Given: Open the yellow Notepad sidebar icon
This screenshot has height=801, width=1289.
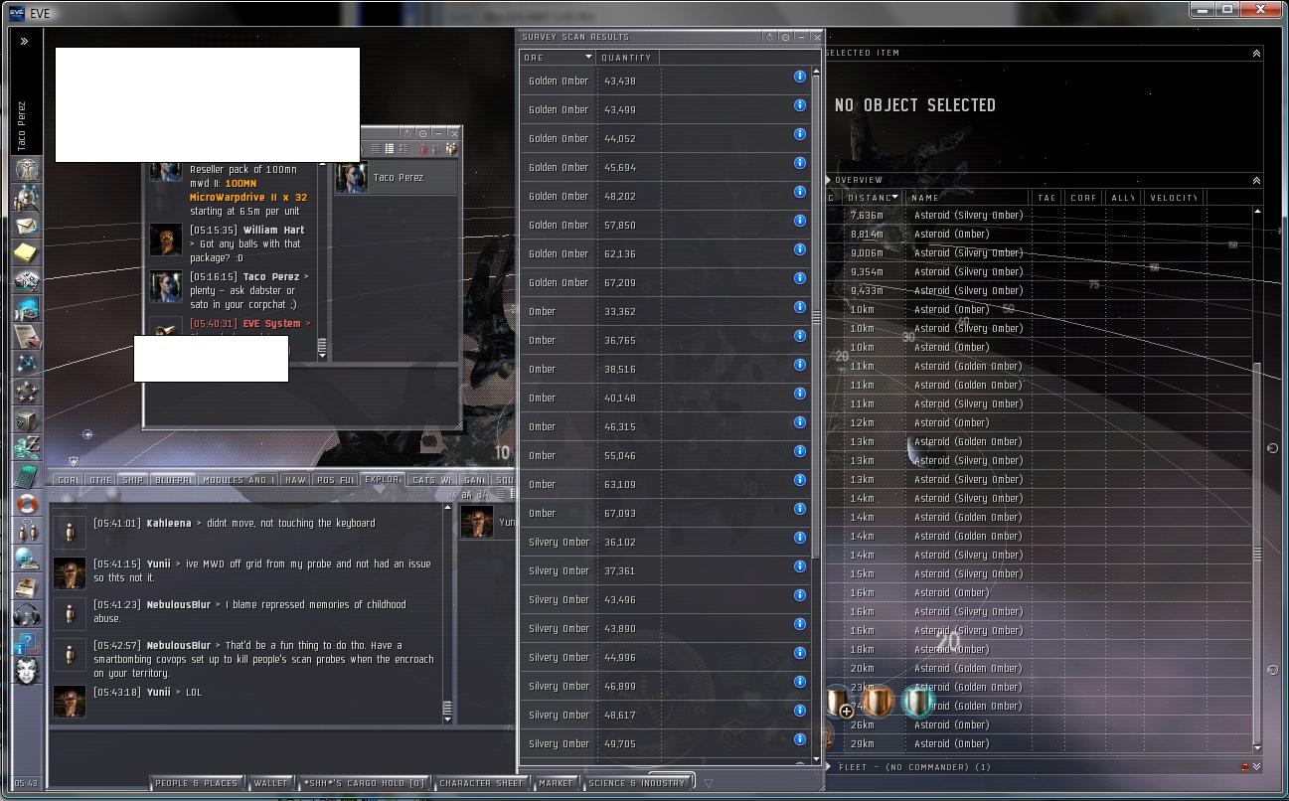Looking at the screenshot, I should tap(26, 253).
